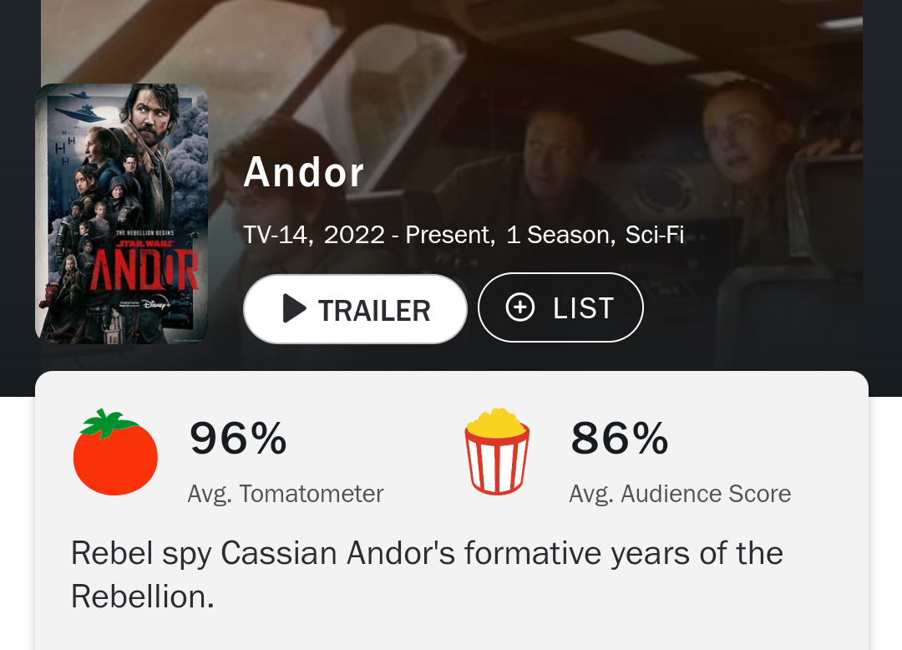Click the Rebel spy synopsis text
Image resolution: width=902 pixels, height=650 pixels.
(427, 575)
